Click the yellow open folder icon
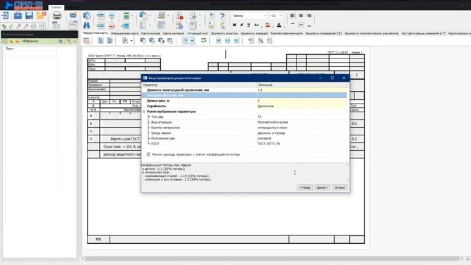 [x=41, y=16]
